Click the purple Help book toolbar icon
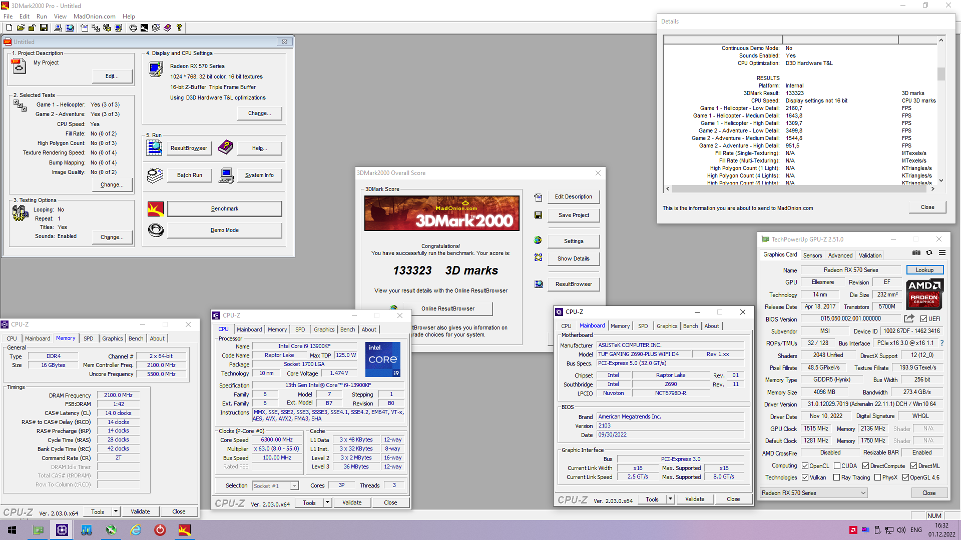The width and height of the screenshot is (961, 540). pos(168,28)
